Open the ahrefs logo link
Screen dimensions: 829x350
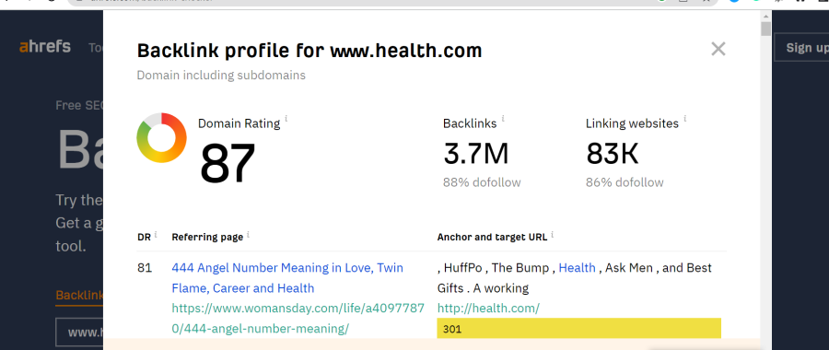(x=45, y=47)
